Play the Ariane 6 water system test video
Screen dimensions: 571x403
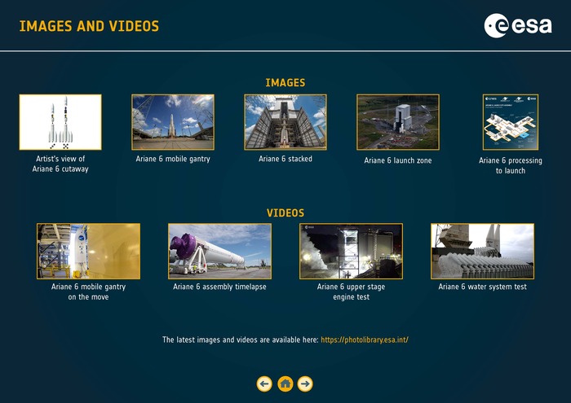(482, 251)
